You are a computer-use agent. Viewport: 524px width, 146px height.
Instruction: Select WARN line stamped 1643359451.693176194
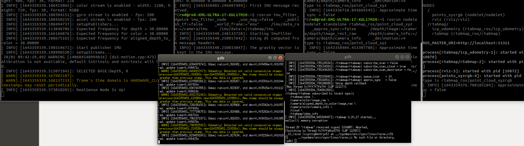(221, 98)
